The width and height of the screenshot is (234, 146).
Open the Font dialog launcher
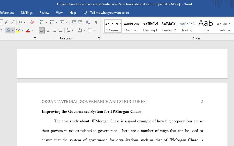tap(35, 38)
